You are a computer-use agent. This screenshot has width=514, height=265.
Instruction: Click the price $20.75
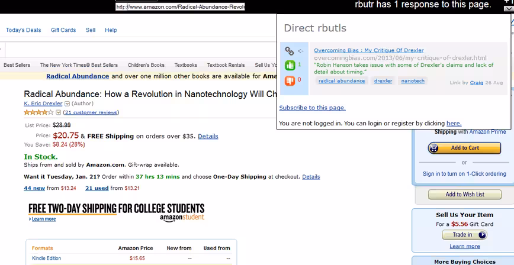coord(66,135)
